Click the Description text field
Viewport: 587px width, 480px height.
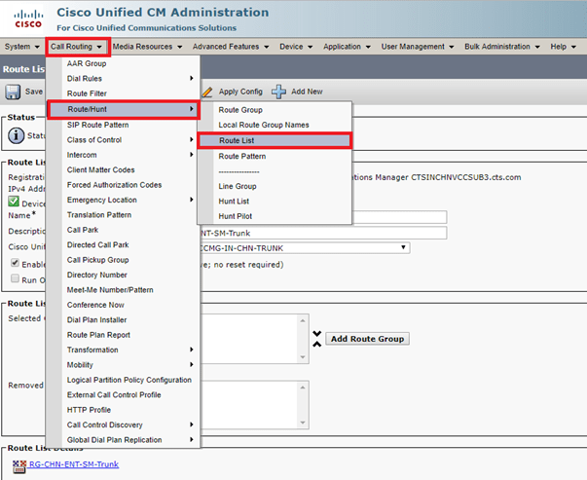pyautogui.click(x=323, y=233)
